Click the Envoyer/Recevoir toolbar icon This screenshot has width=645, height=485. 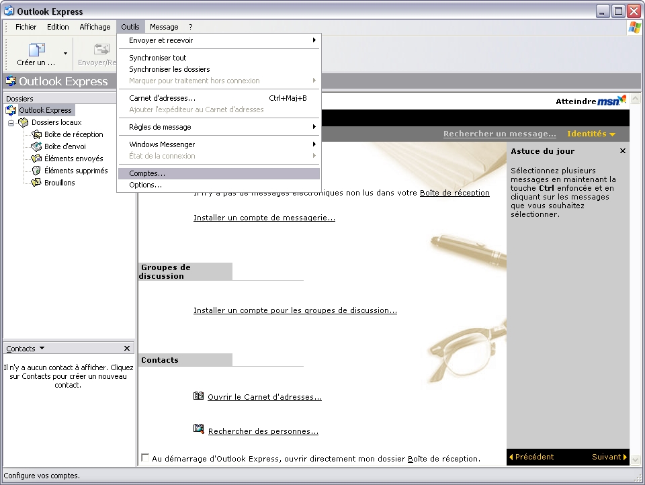[101, 49]
